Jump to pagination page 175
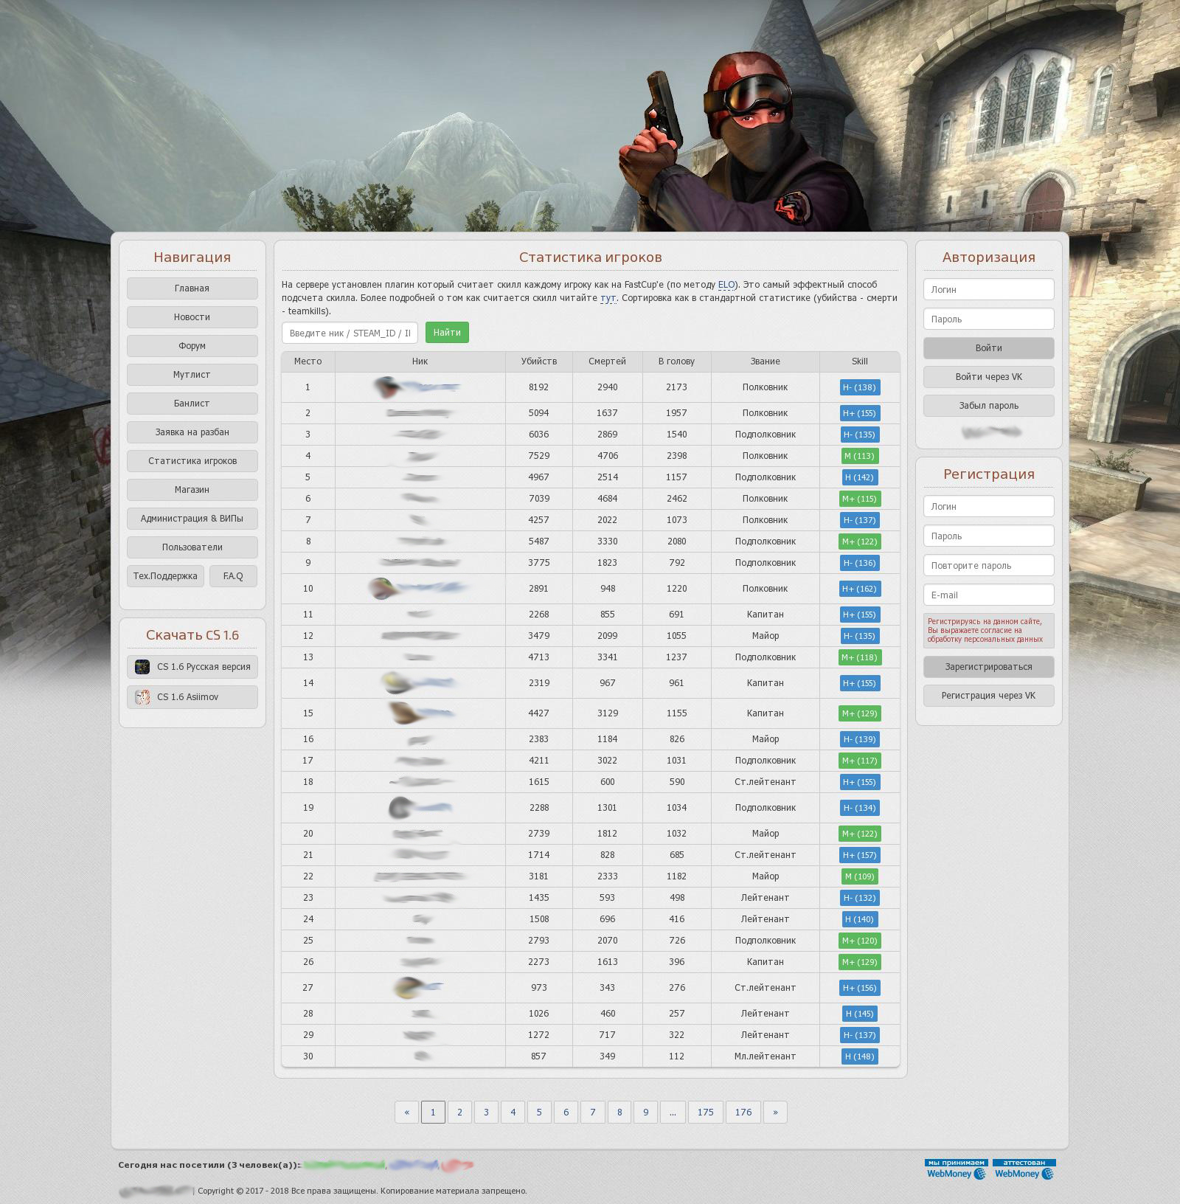The image size is (1180, 1204). point(706,1112)
